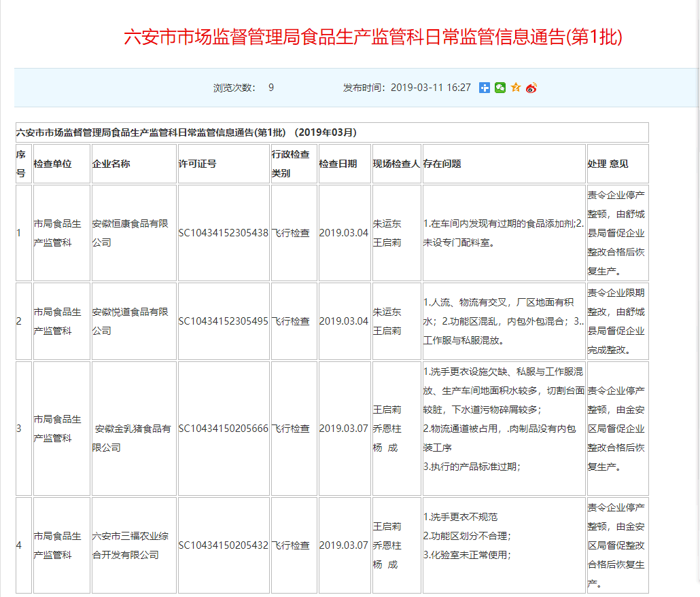Select license number SC10434152305438
700x597 pixels.
tap(223, 233)
